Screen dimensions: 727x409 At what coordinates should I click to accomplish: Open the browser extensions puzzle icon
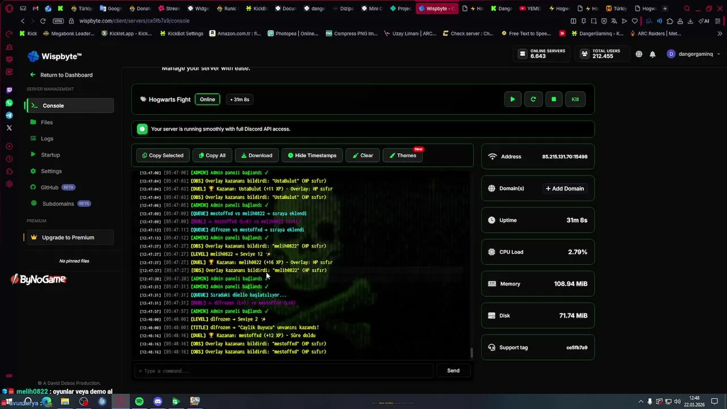[670, 21]
